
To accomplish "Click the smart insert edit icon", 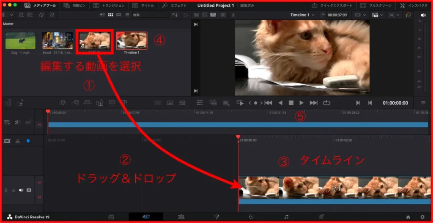I will (x=63, y=103).
